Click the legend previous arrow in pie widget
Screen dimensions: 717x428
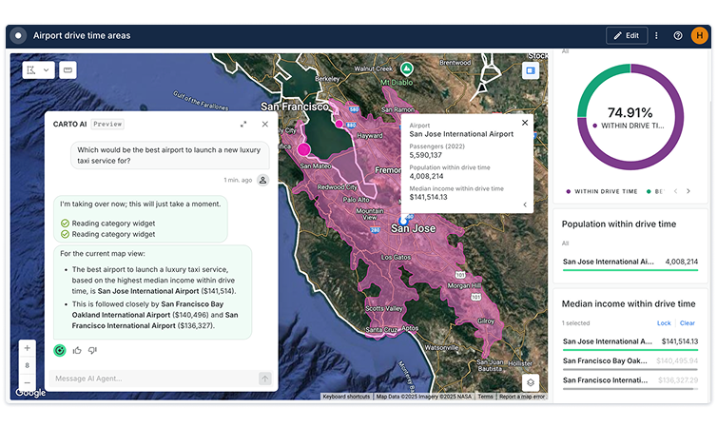(675, 191)
